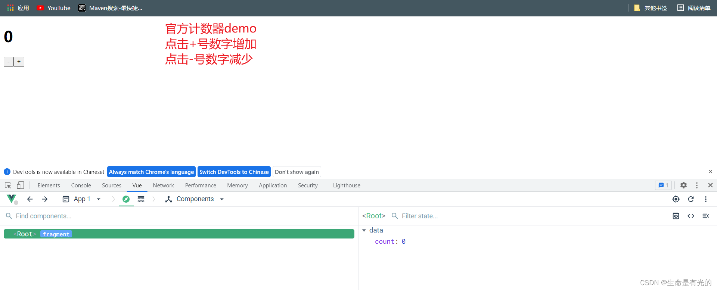The image size is (717, 290).
Task: Go back in Vue DevTools
Action: (x=30, y=199)
